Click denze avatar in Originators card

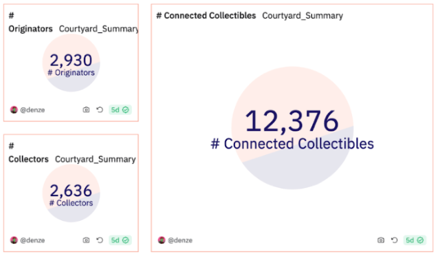coord(14,110)
